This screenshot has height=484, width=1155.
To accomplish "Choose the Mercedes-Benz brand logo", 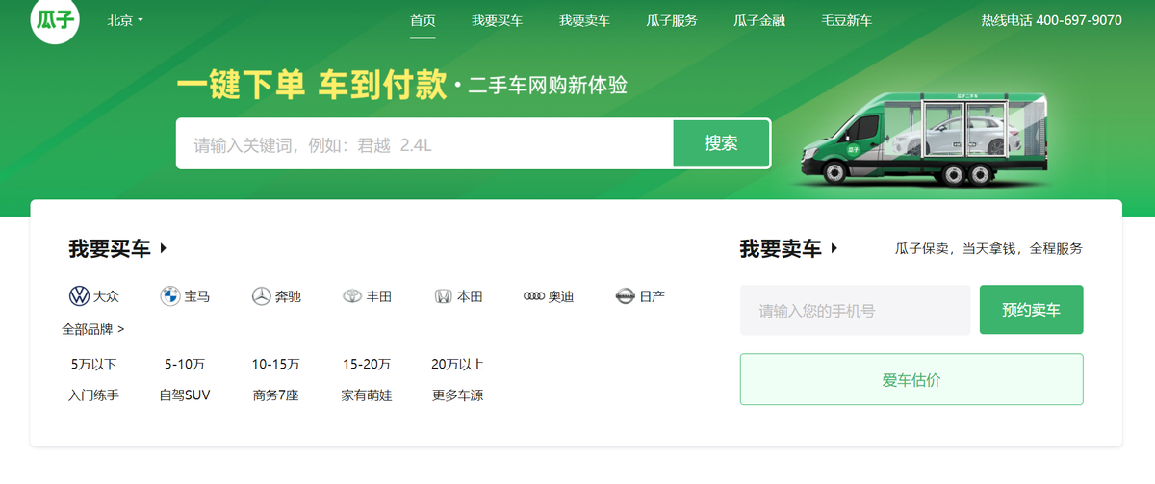I will click(261, 296).
